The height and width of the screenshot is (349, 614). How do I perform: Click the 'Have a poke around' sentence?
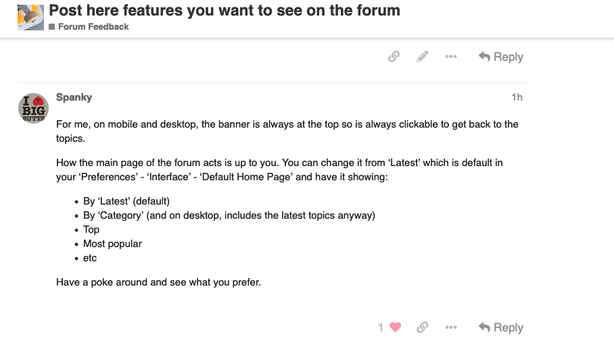point(158,282)
